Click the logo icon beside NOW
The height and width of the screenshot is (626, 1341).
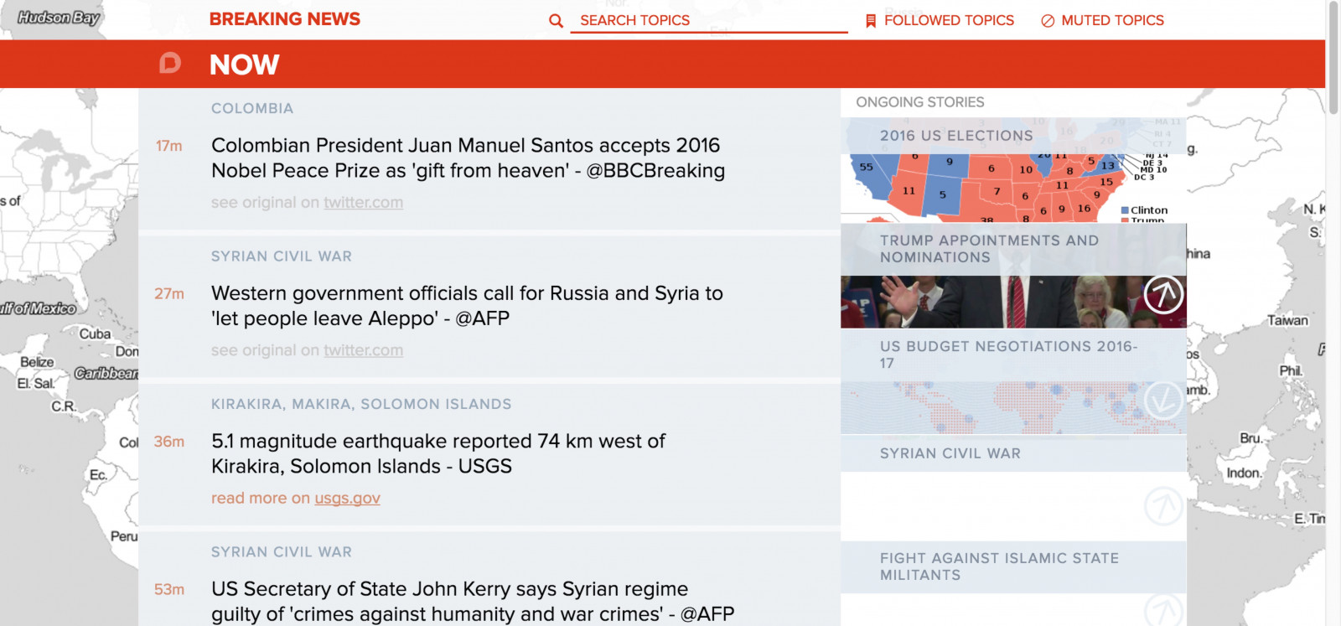click(x=170, y=64)
